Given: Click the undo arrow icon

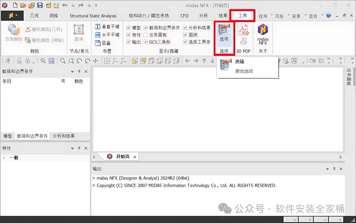Looking at the screenshot, I should [x=65, y=5].
